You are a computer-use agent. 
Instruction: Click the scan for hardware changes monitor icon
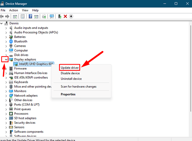[x=51, y=16]
